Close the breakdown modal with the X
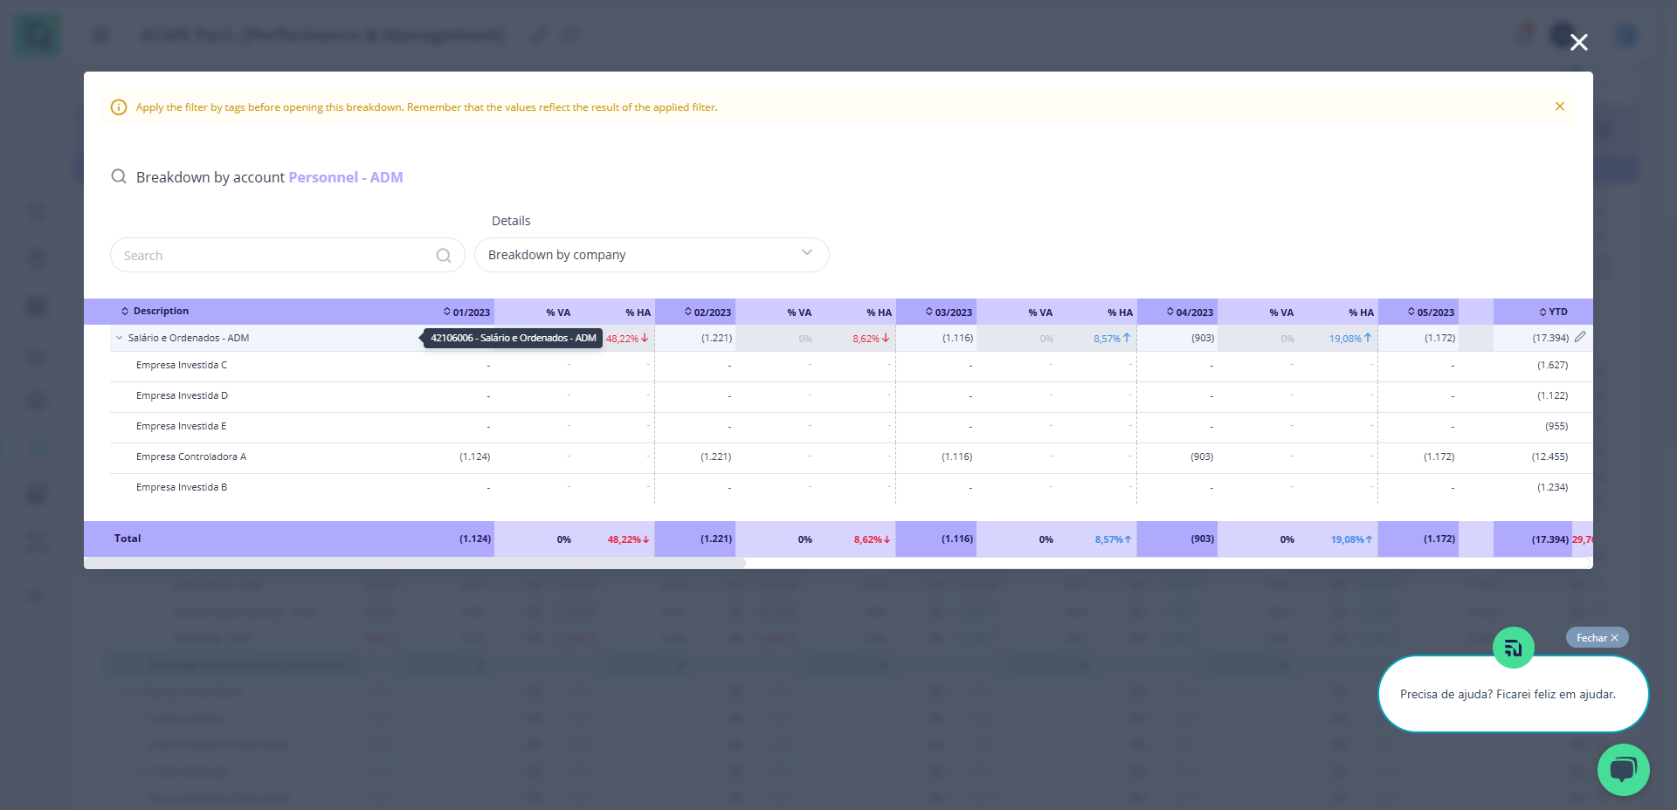This screenshot has height=810, width=1677. coord(1578,42)
